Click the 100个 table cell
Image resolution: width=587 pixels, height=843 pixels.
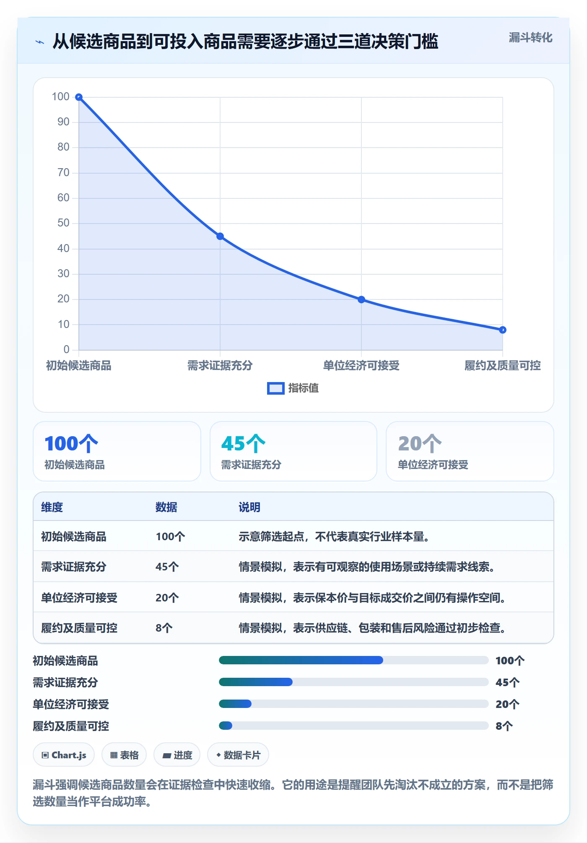point(170,537)
